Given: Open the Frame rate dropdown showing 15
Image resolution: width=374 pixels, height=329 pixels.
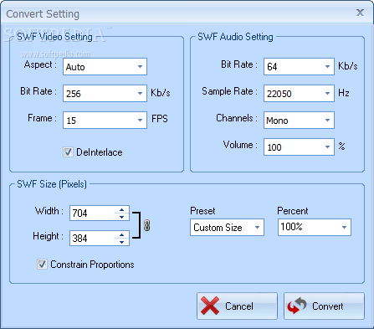Looking at the screenshot, I should tap(105, 120).
